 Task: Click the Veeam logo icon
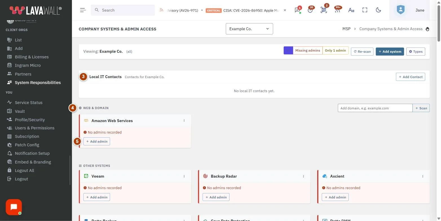pyautogui.click(x=86, y=176)
